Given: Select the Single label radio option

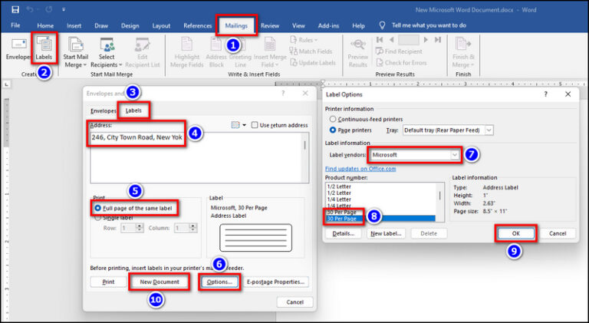Looking at the screenshot, I should tap(98, 218).
